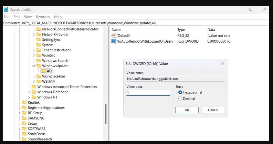Click the SOFTWARE folder icon
The image size is (273, 144).
click(24, 129)
